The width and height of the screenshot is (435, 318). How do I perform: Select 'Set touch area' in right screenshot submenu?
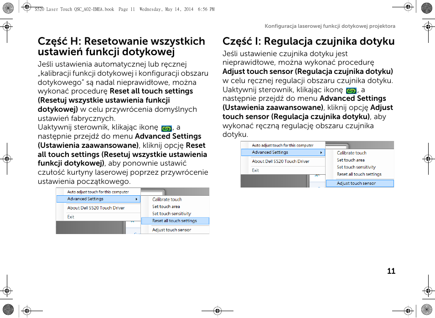point(351,160)
